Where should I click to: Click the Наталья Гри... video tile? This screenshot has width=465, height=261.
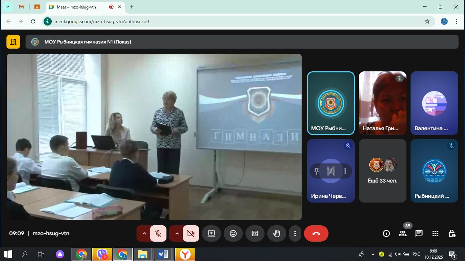pyautogui.click(x=383, y=103)
